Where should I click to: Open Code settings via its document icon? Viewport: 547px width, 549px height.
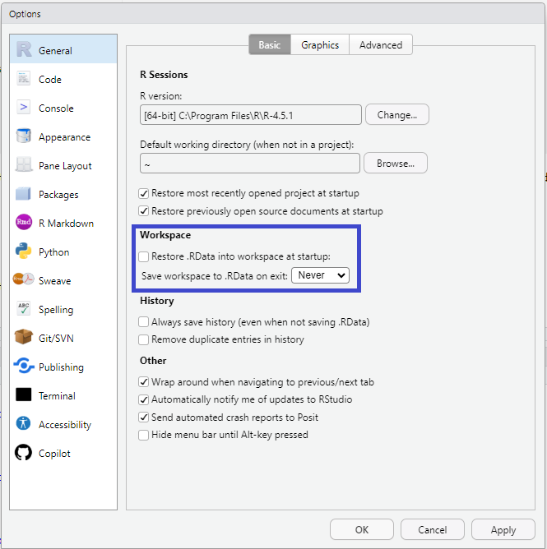point(24,79)
